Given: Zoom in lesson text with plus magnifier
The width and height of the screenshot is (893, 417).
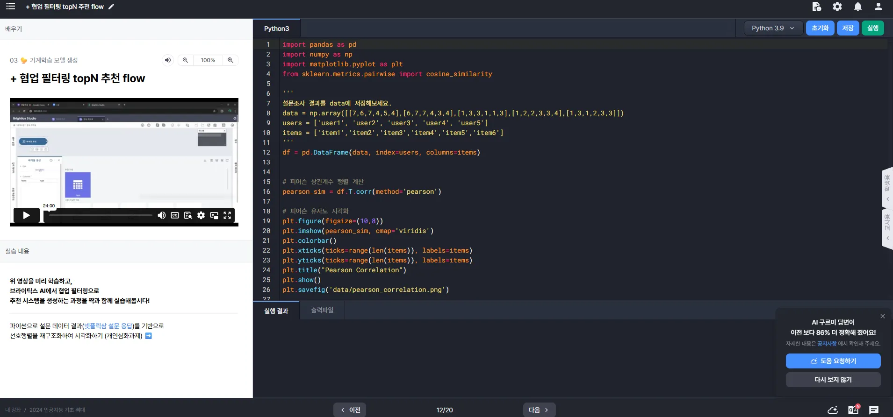Looking at the screenshot, I should click(230, 60).
